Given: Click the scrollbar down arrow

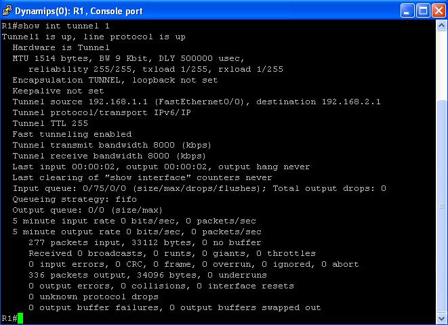Looking at the screenshot, I should point(441,318).
